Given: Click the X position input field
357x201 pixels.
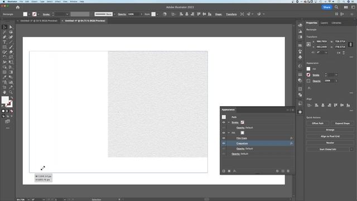Looking at the screenshot, I should 321,42.
